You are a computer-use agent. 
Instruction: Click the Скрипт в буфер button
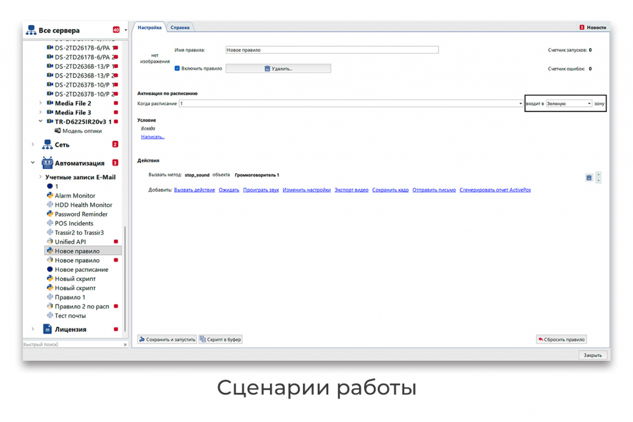pyautogui.click(x=221, y=340)
